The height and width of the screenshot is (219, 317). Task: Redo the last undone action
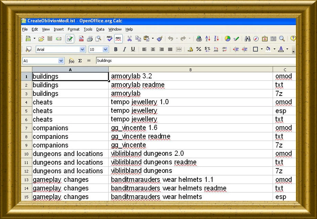[183, 39]
